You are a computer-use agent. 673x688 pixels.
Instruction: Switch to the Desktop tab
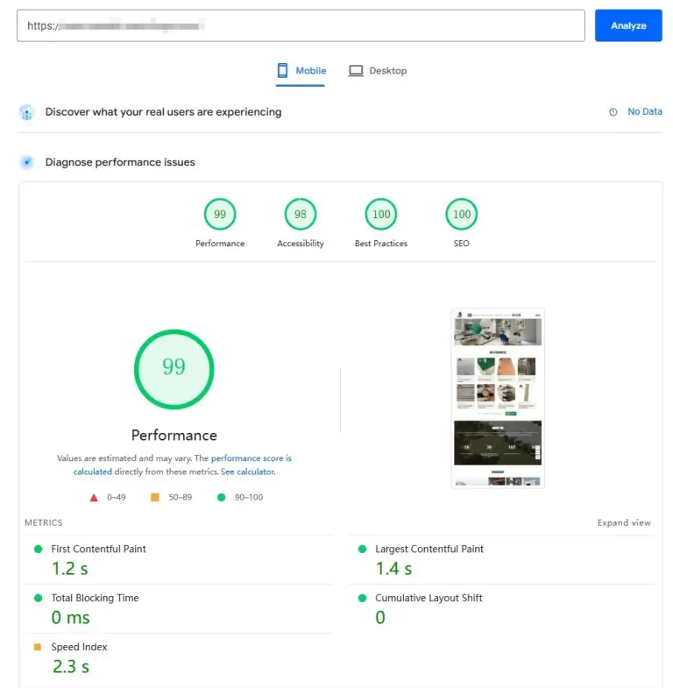pyautogui.click(x=378, y=71)
